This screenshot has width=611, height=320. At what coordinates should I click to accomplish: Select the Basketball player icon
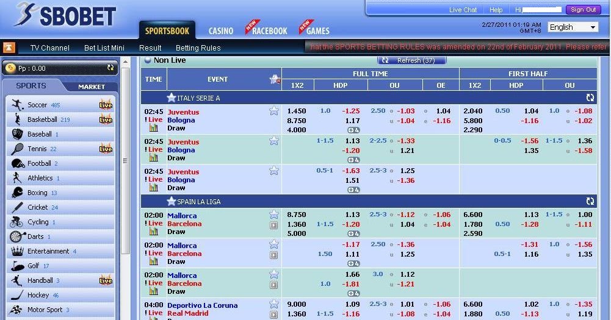click(17, 119)
